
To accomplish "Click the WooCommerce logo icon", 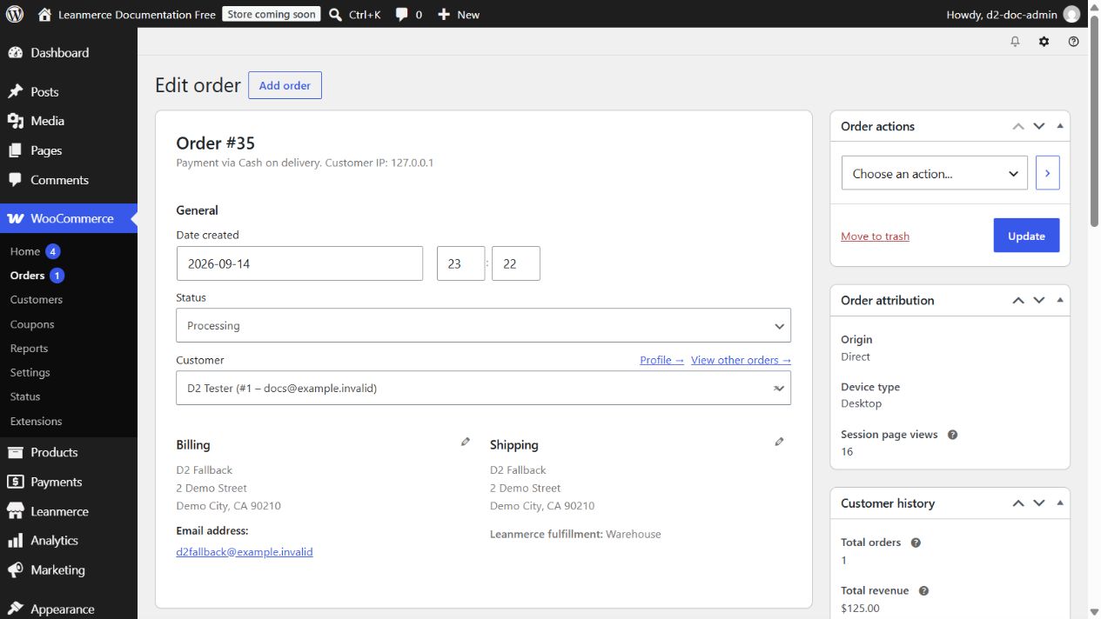I will click(x=15, y=218).
